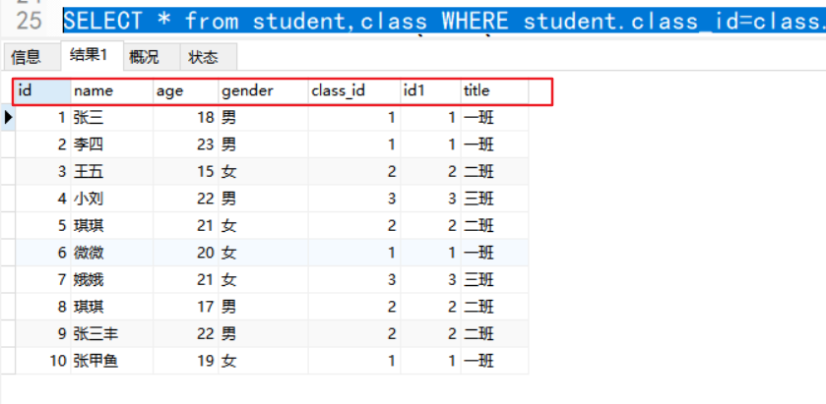
Task: Open the 概况 tab
Action: click(152, 57)
